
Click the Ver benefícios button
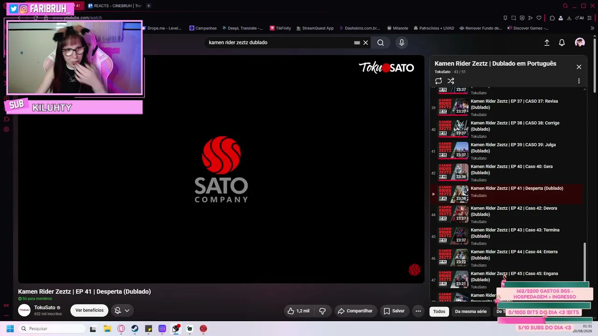(89, 310)
